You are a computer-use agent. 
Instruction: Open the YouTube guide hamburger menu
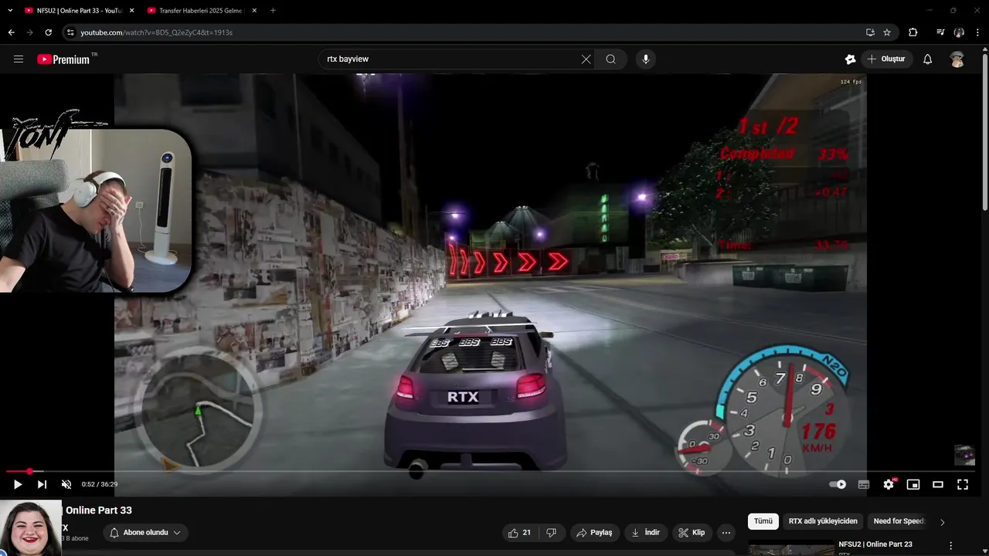[19, 59]
